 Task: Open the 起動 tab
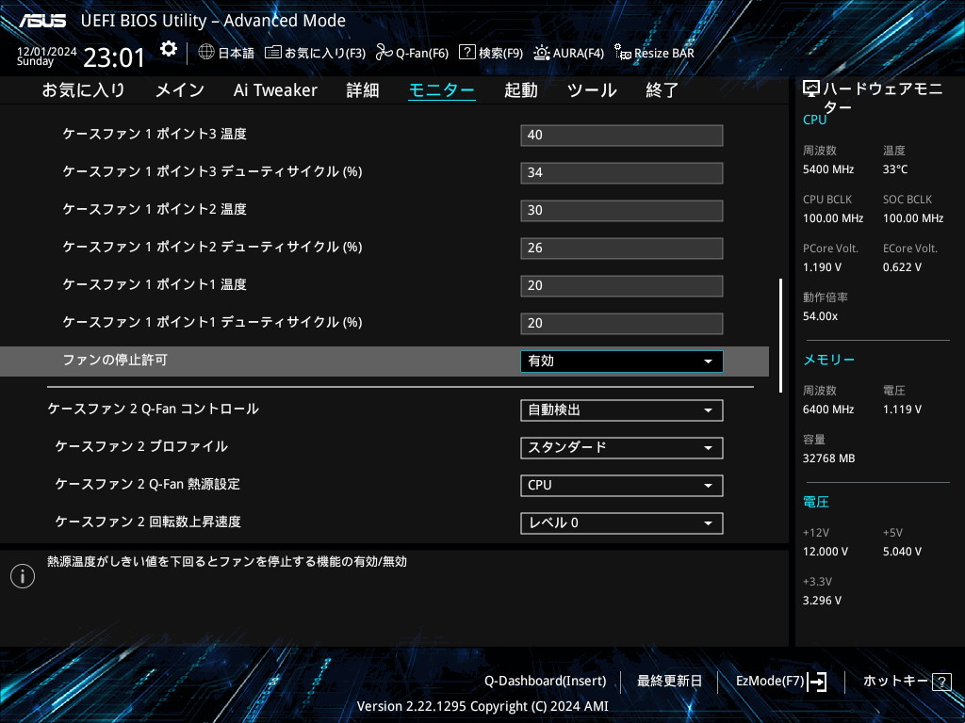click(520, 90)
